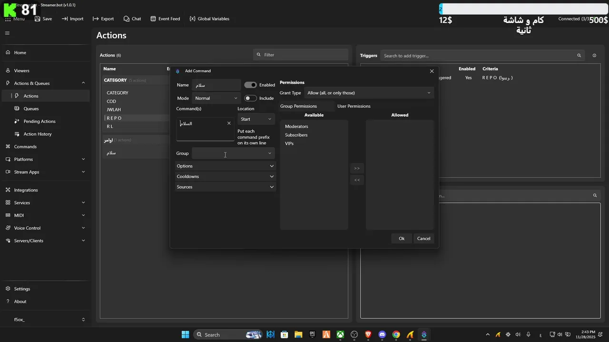
Task: Open OBS Studio from taskbar
Action: [x=354, y=334]
